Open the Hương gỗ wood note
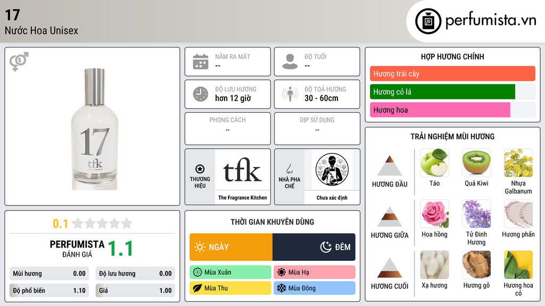Screen dimensions: 545x306 476,265
